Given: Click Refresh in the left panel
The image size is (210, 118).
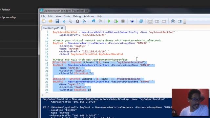Looking at the screenshot, I should coord(6,10).
